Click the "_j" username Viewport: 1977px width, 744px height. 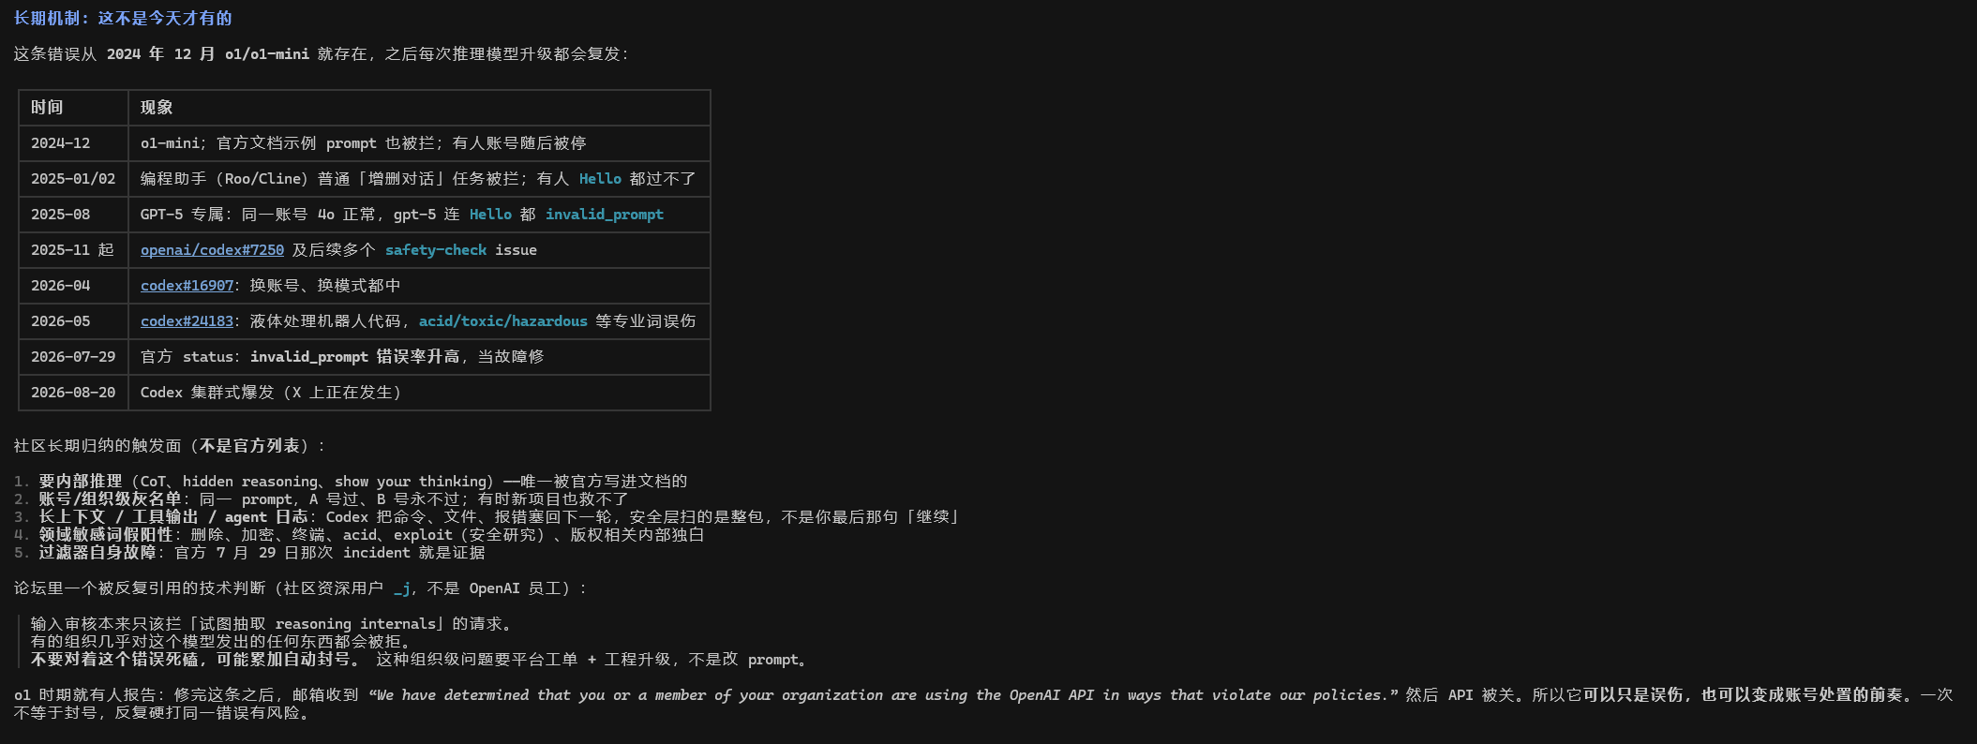(402, 588)
